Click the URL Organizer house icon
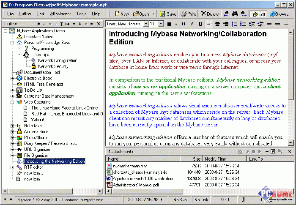 click(x=19, y=150)
